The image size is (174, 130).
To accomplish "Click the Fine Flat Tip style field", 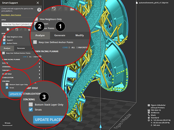I will click(20, 24).
